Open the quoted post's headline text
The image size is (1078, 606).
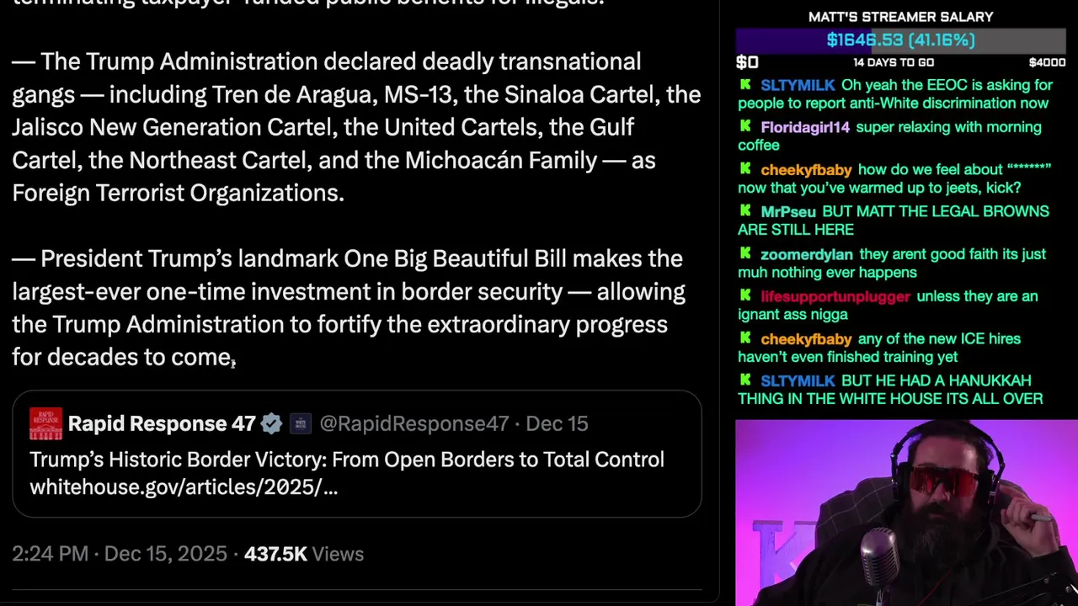[347, 460]
